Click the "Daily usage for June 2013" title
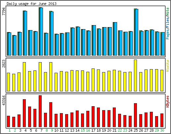 coord(31,4)
